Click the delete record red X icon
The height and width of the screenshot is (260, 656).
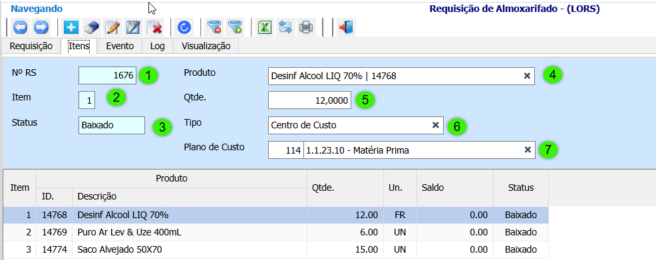[x=155, y=27]
